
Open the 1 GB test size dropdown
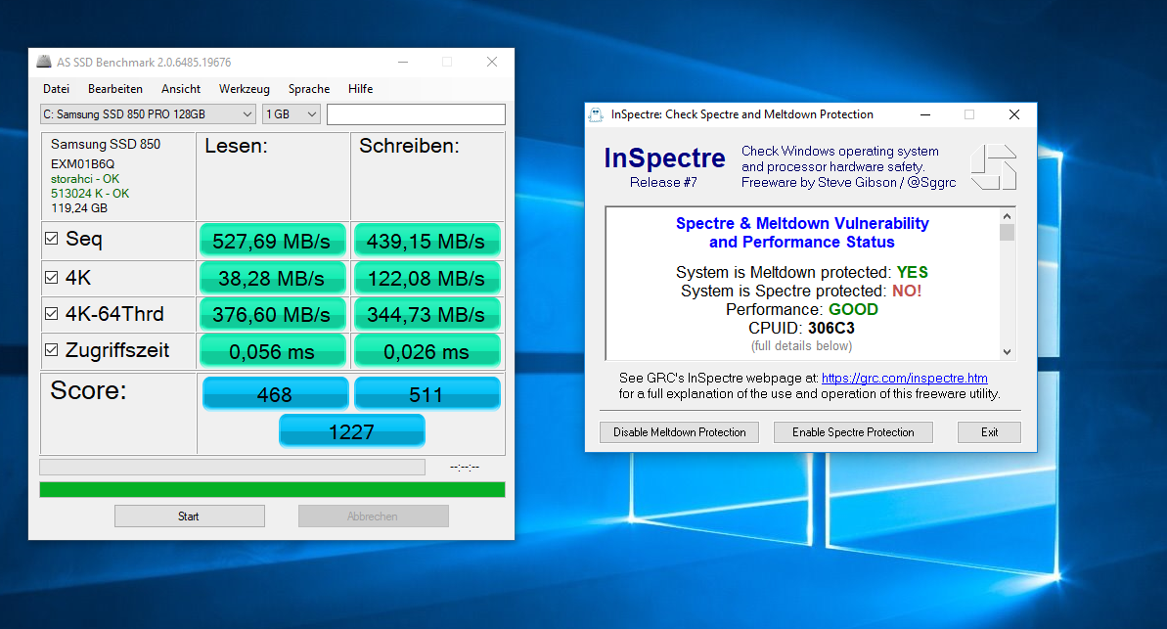(291, 113)
